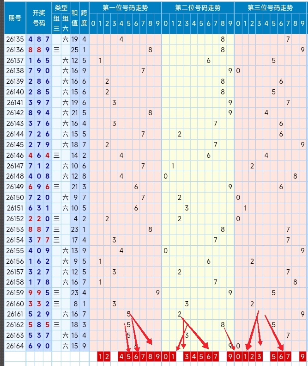The width and height of the screenshot is (308, 366).
Task: Click second-position trend digit 1 in row 26147
Action: [x=173, y=166]
